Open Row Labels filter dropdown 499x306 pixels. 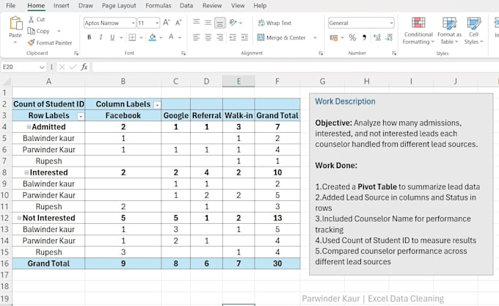tap(81, 117)
